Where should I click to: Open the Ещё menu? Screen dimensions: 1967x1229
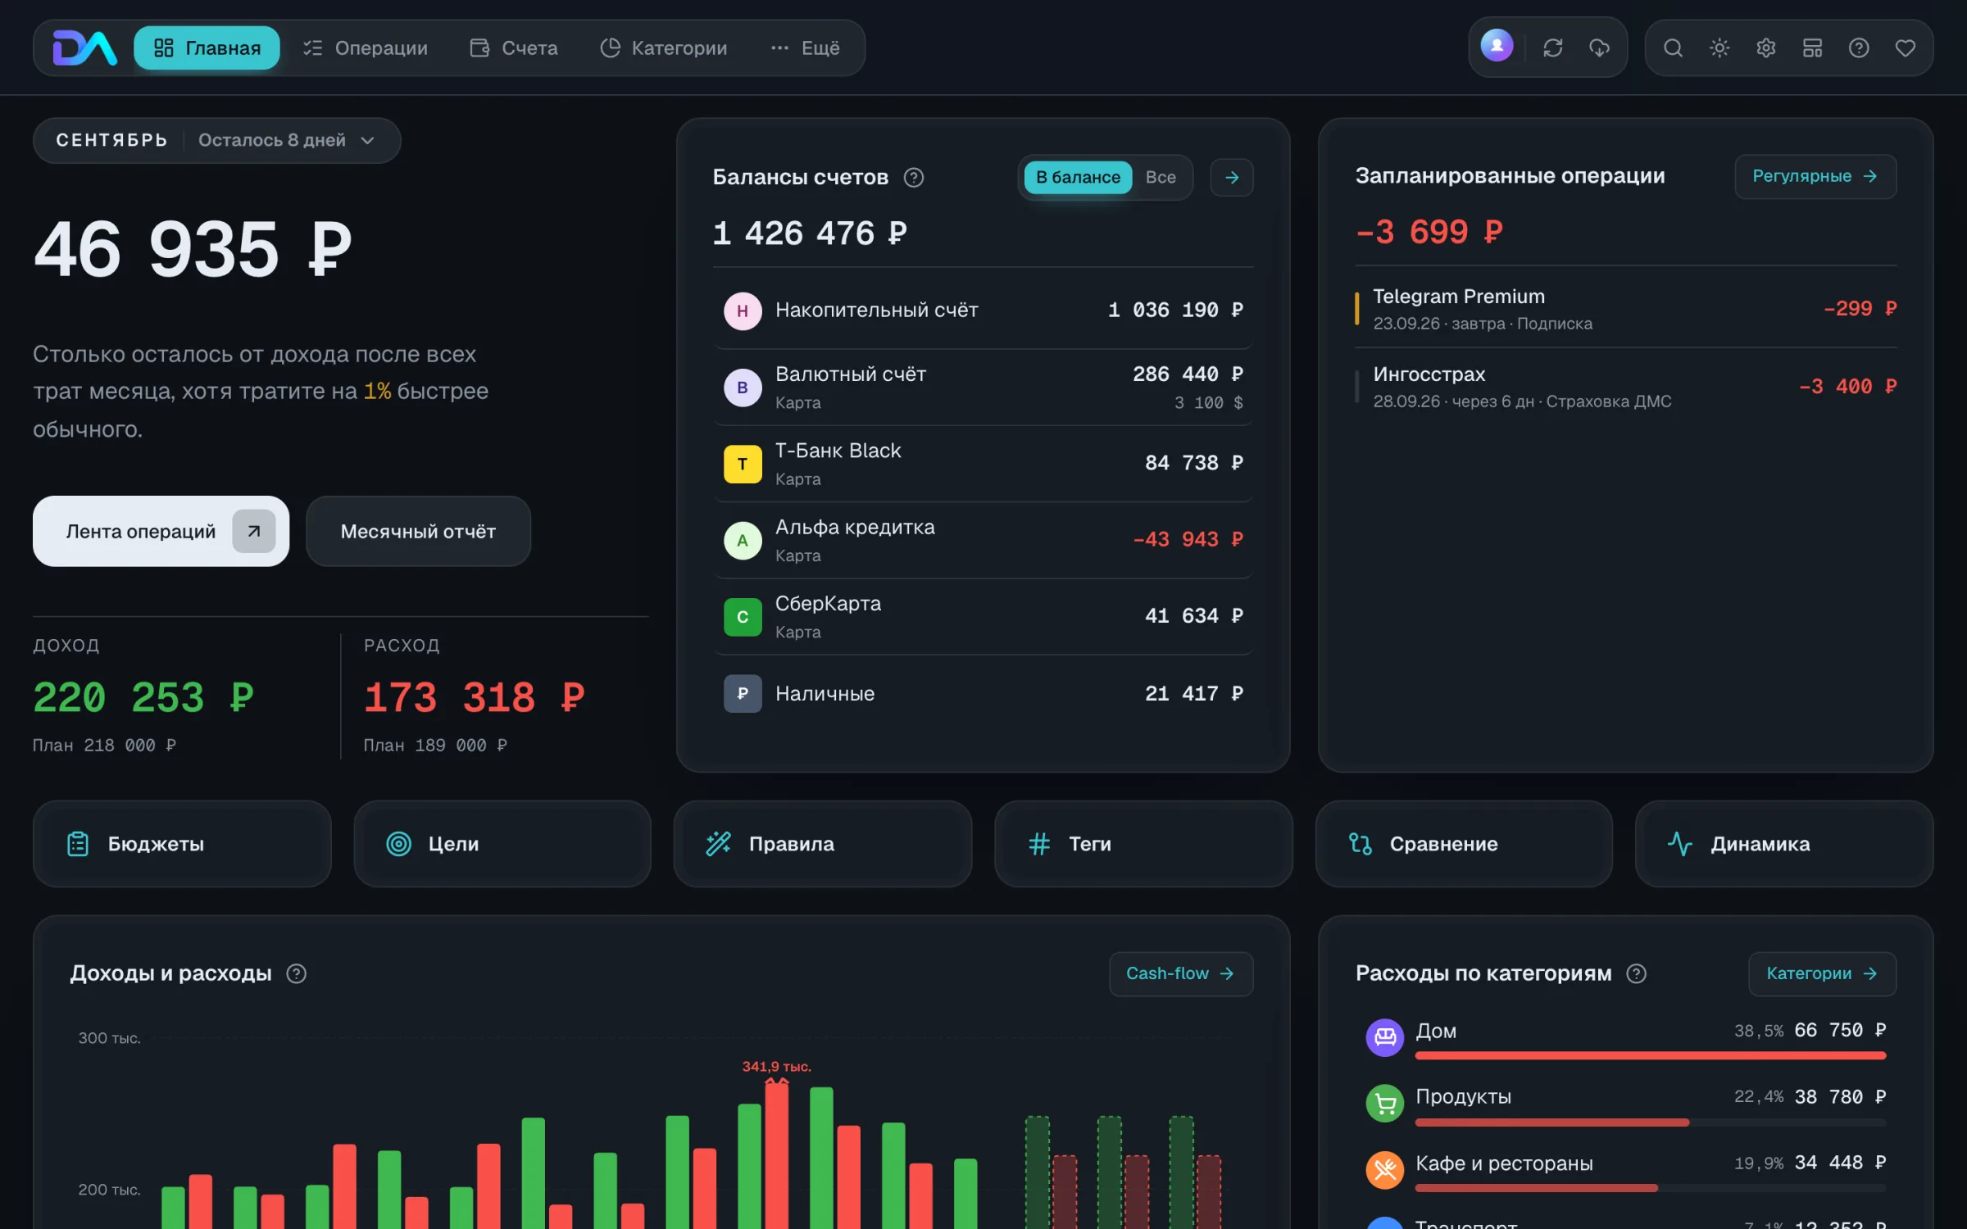[x=805, y=48]
